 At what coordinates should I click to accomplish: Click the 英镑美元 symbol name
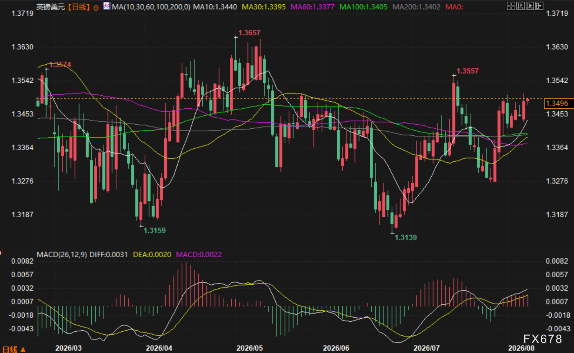coord(51,7)
